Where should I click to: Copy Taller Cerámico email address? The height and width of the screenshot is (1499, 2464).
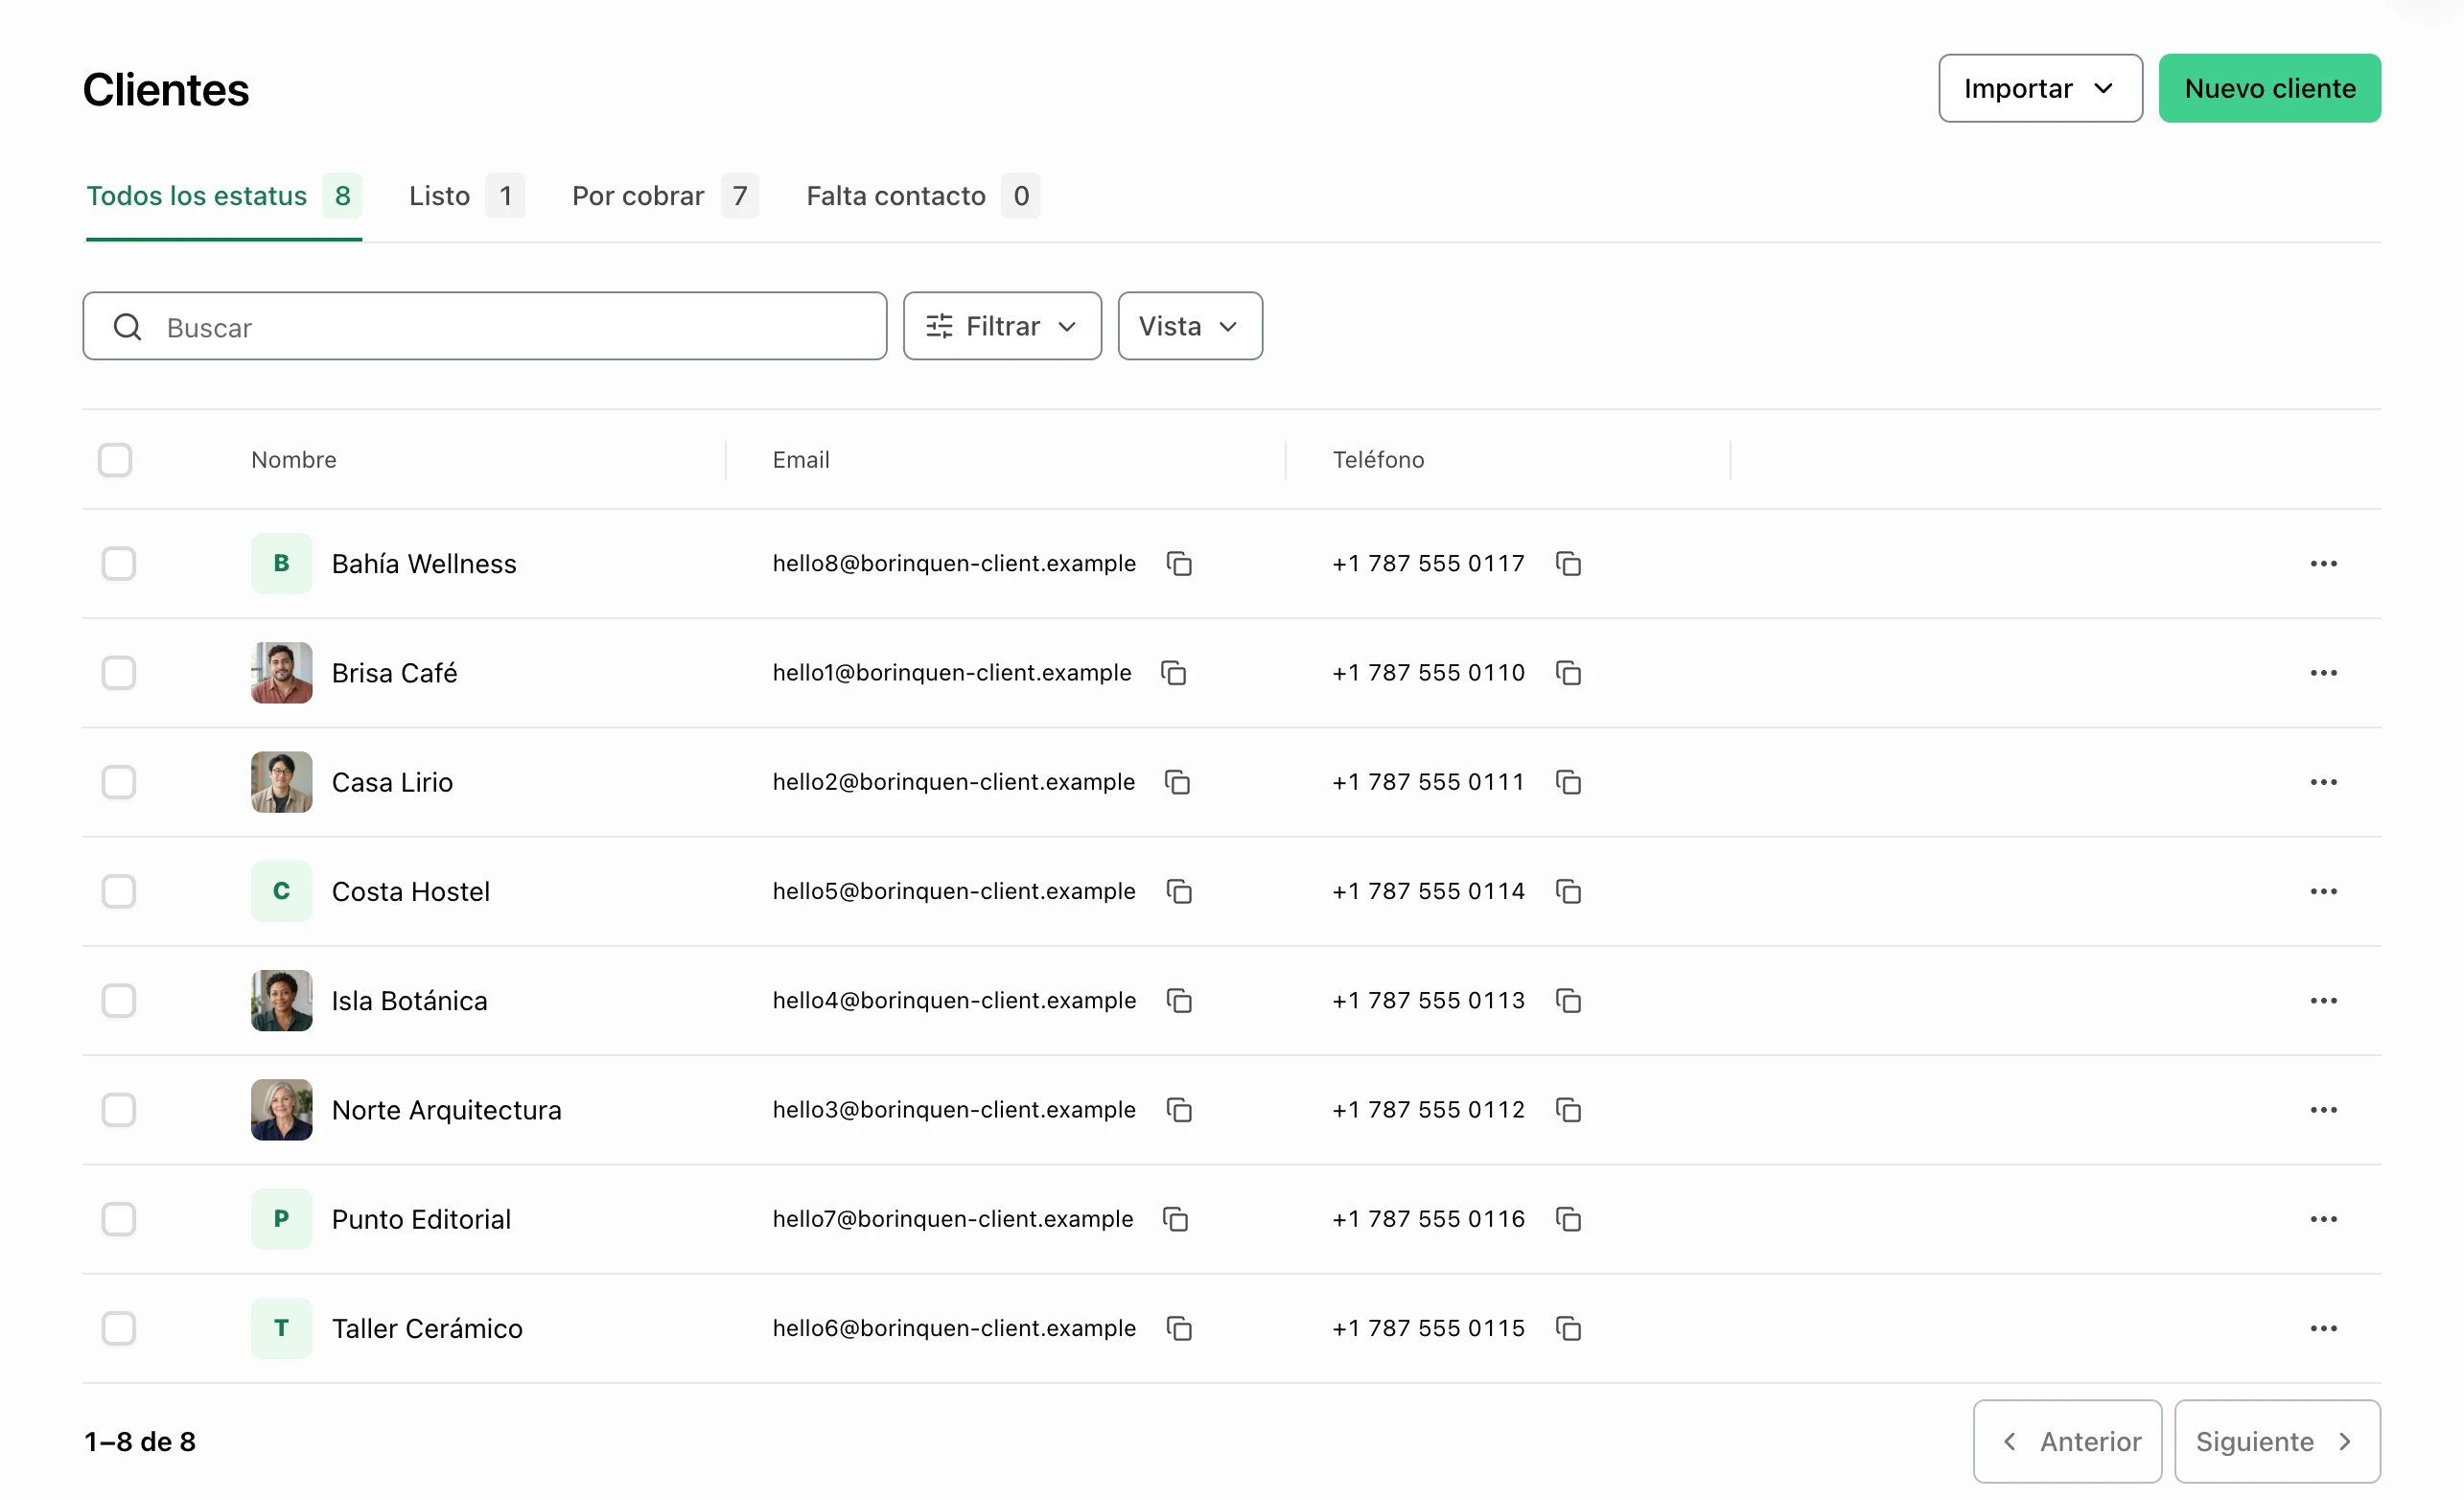pyautogui.click(x=1179, y=1328)
